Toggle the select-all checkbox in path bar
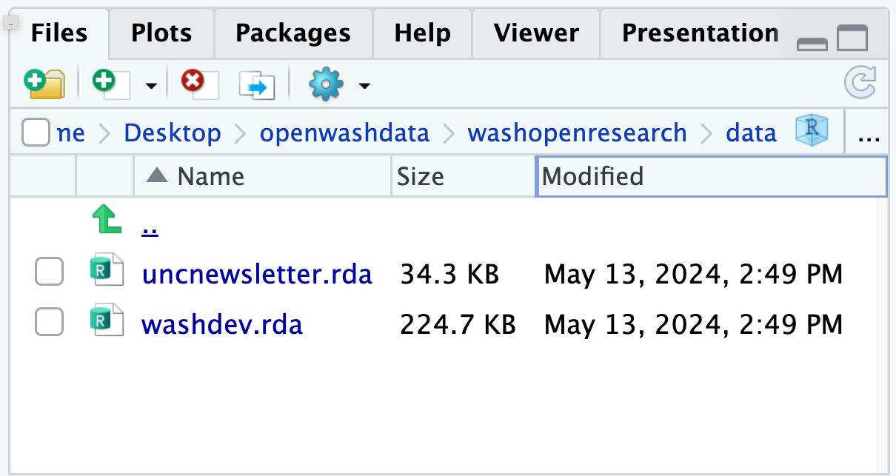 click(36, 133)
